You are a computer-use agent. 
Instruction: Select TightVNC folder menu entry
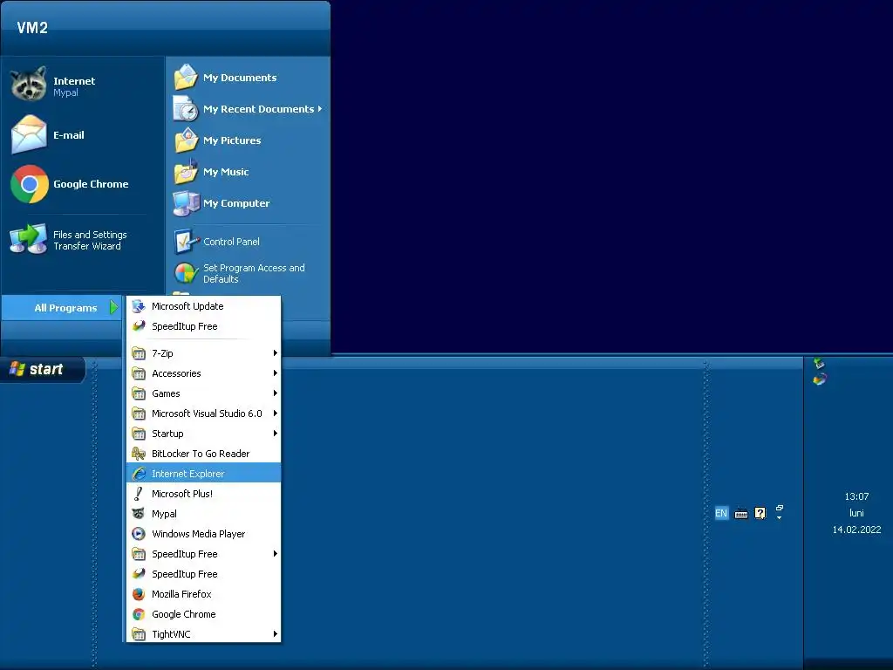coord(203,634)
